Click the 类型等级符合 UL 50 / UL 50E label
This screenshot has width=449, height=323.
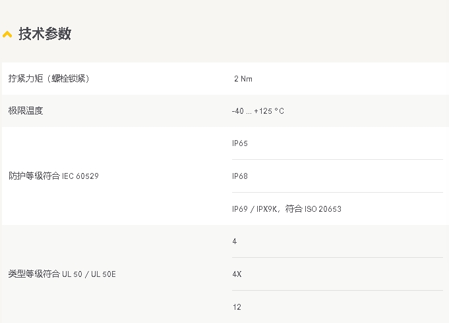tap(62, 274)
